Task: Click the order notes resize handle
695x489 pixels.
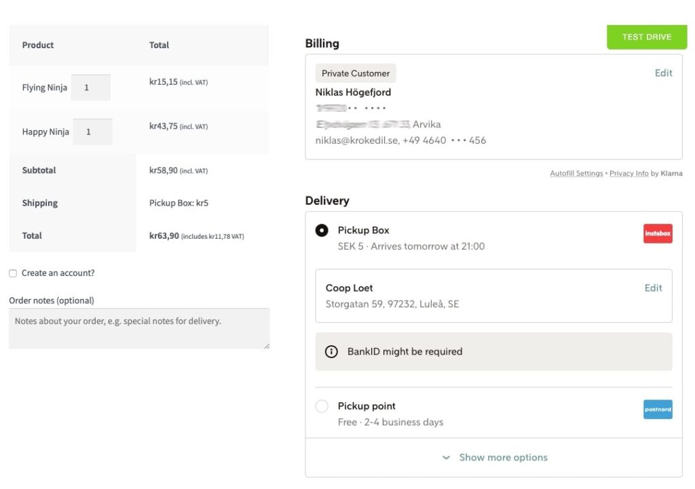Action: coord(266,346)
